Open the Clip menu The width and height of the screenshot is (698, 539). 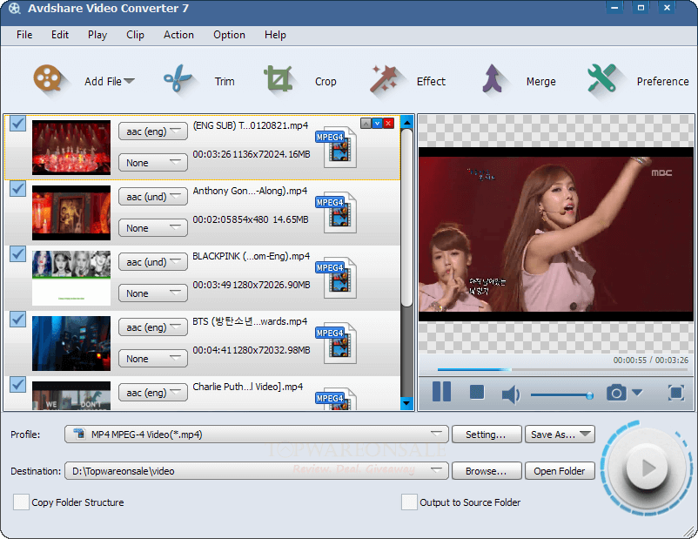pyautogui.click(x=135, y=35)
